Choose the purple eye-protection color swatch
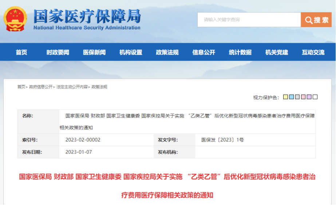Viewport: 336px width, 205px height. point(309,97)
